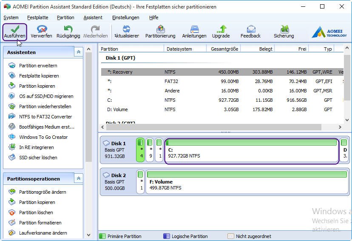Select the green Recovery block on Disk 1
Image resolution: width=352 pixels, height=241 pixels.
tap(140, 150)
